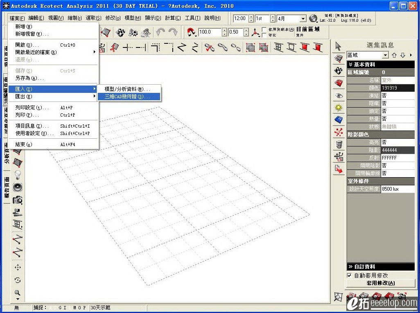Screen dimensions: 420x313
Task: Click the rotate view icon
Action: pos(18,280)
